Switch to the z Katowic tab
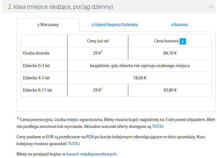This screenshot has height=158, width=217. (x=180, y=25)
